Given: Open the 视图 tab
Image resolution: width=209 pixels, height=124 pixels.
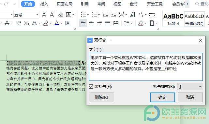Looking at the screenshot, I should point(117,4).
